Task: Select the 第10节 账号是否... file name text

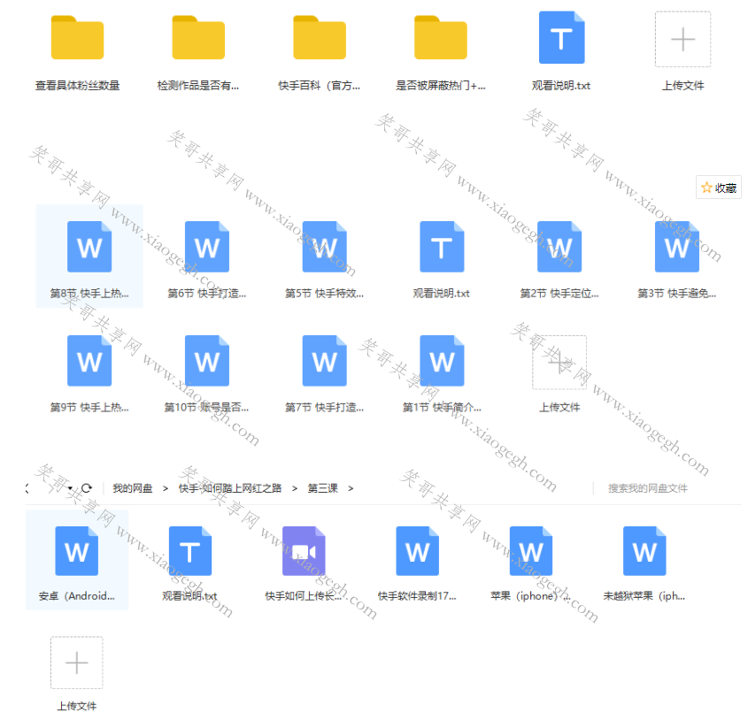Action: (206, 408)
